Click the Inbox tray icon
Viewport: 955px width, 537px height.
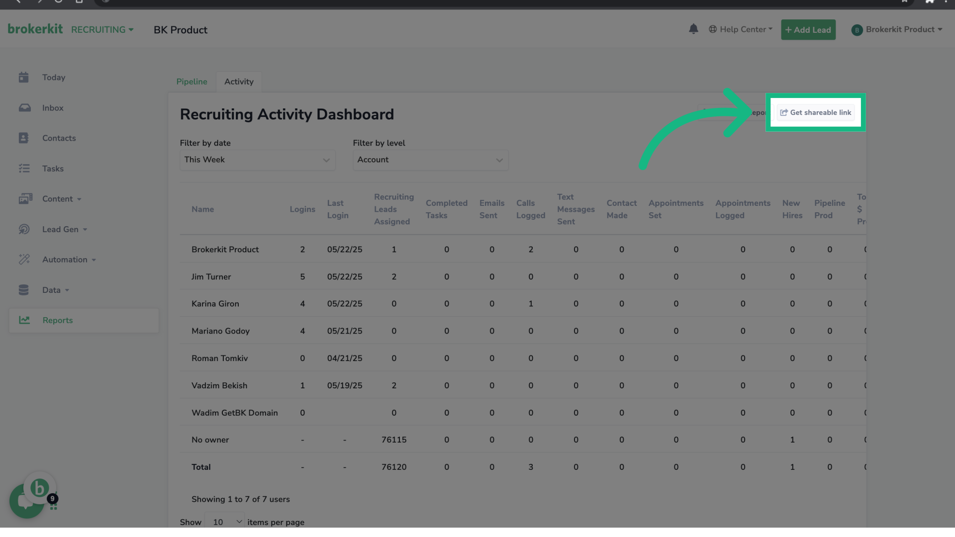point(24,108)
